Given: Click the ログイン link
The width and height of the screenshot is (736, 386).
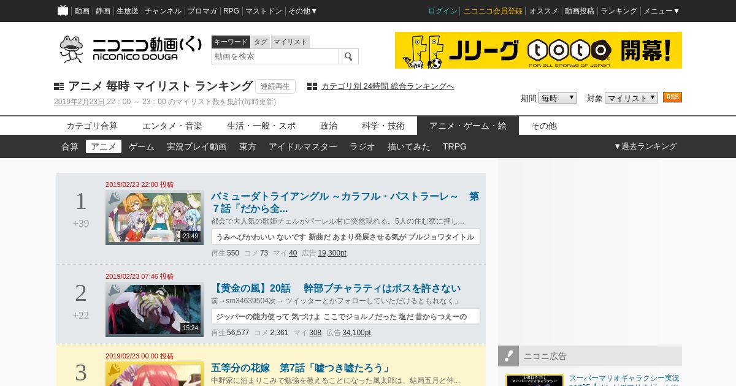Looking at the screenshot, I should tap(443, 11).
